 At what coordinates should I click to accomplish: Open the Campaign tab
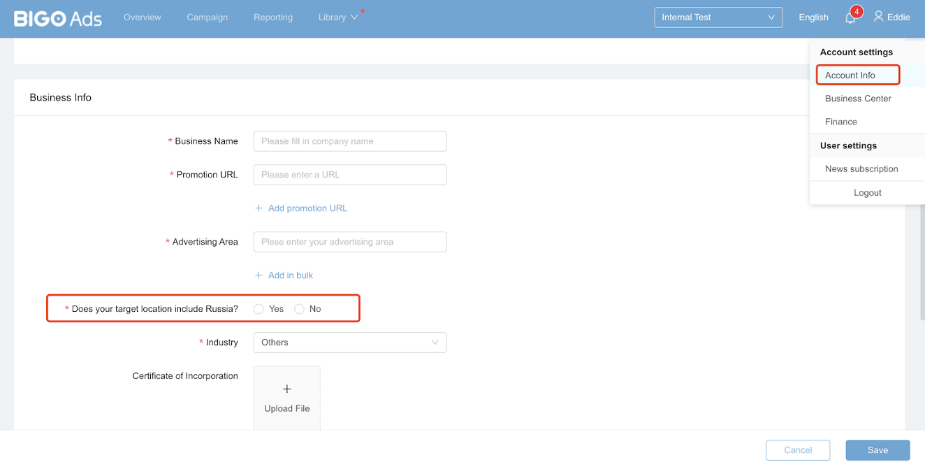coord(207,17)
